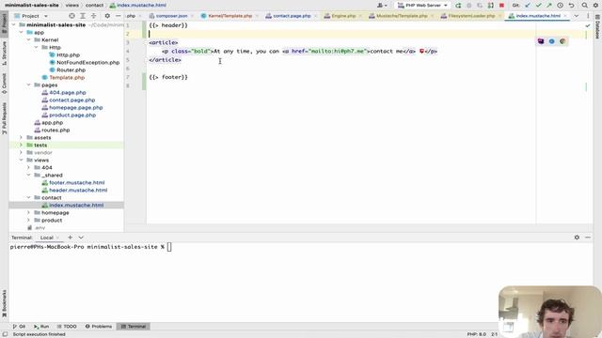
Task: Collapse the _shared folder
Action: click(29, 176)
